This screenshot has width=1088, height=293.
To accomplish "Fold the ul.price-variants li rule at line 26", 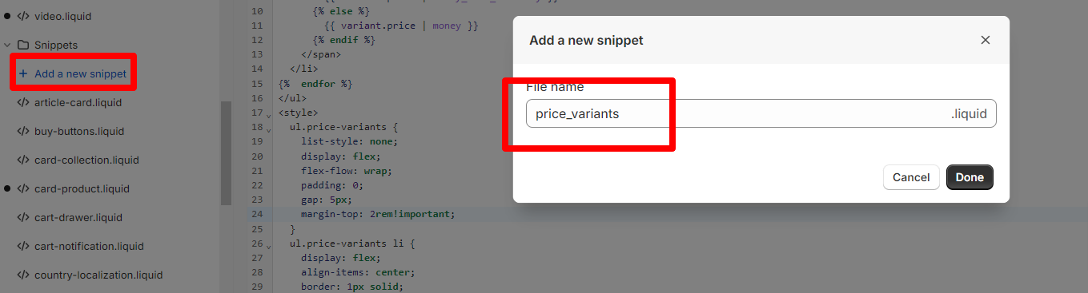I will (269, 246).
